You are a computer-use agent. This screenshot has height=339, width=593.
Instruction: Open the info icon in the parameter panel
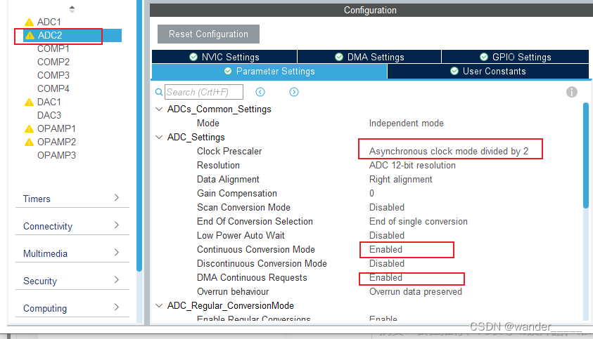tap(571, 92)
